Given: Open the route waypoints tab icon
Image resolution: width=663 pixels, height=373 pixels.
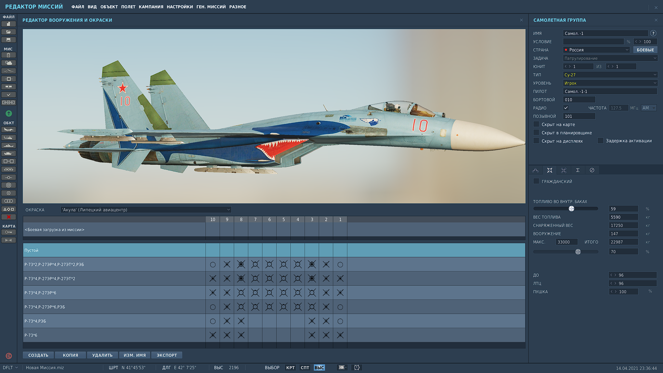Looking at the screenshot, I should [536, 170].
